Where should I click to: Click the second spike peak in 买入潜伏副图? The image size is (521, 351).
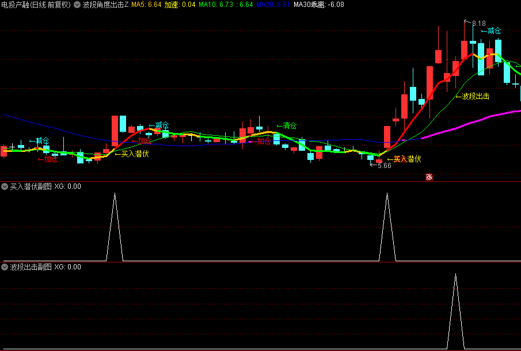coord(387,193)
